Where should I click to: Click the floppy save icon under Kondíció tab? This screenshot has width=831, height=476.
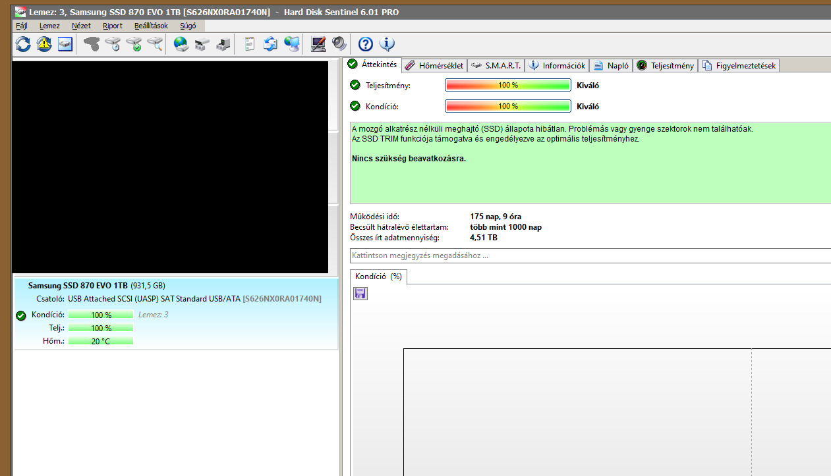click(360, 294)
